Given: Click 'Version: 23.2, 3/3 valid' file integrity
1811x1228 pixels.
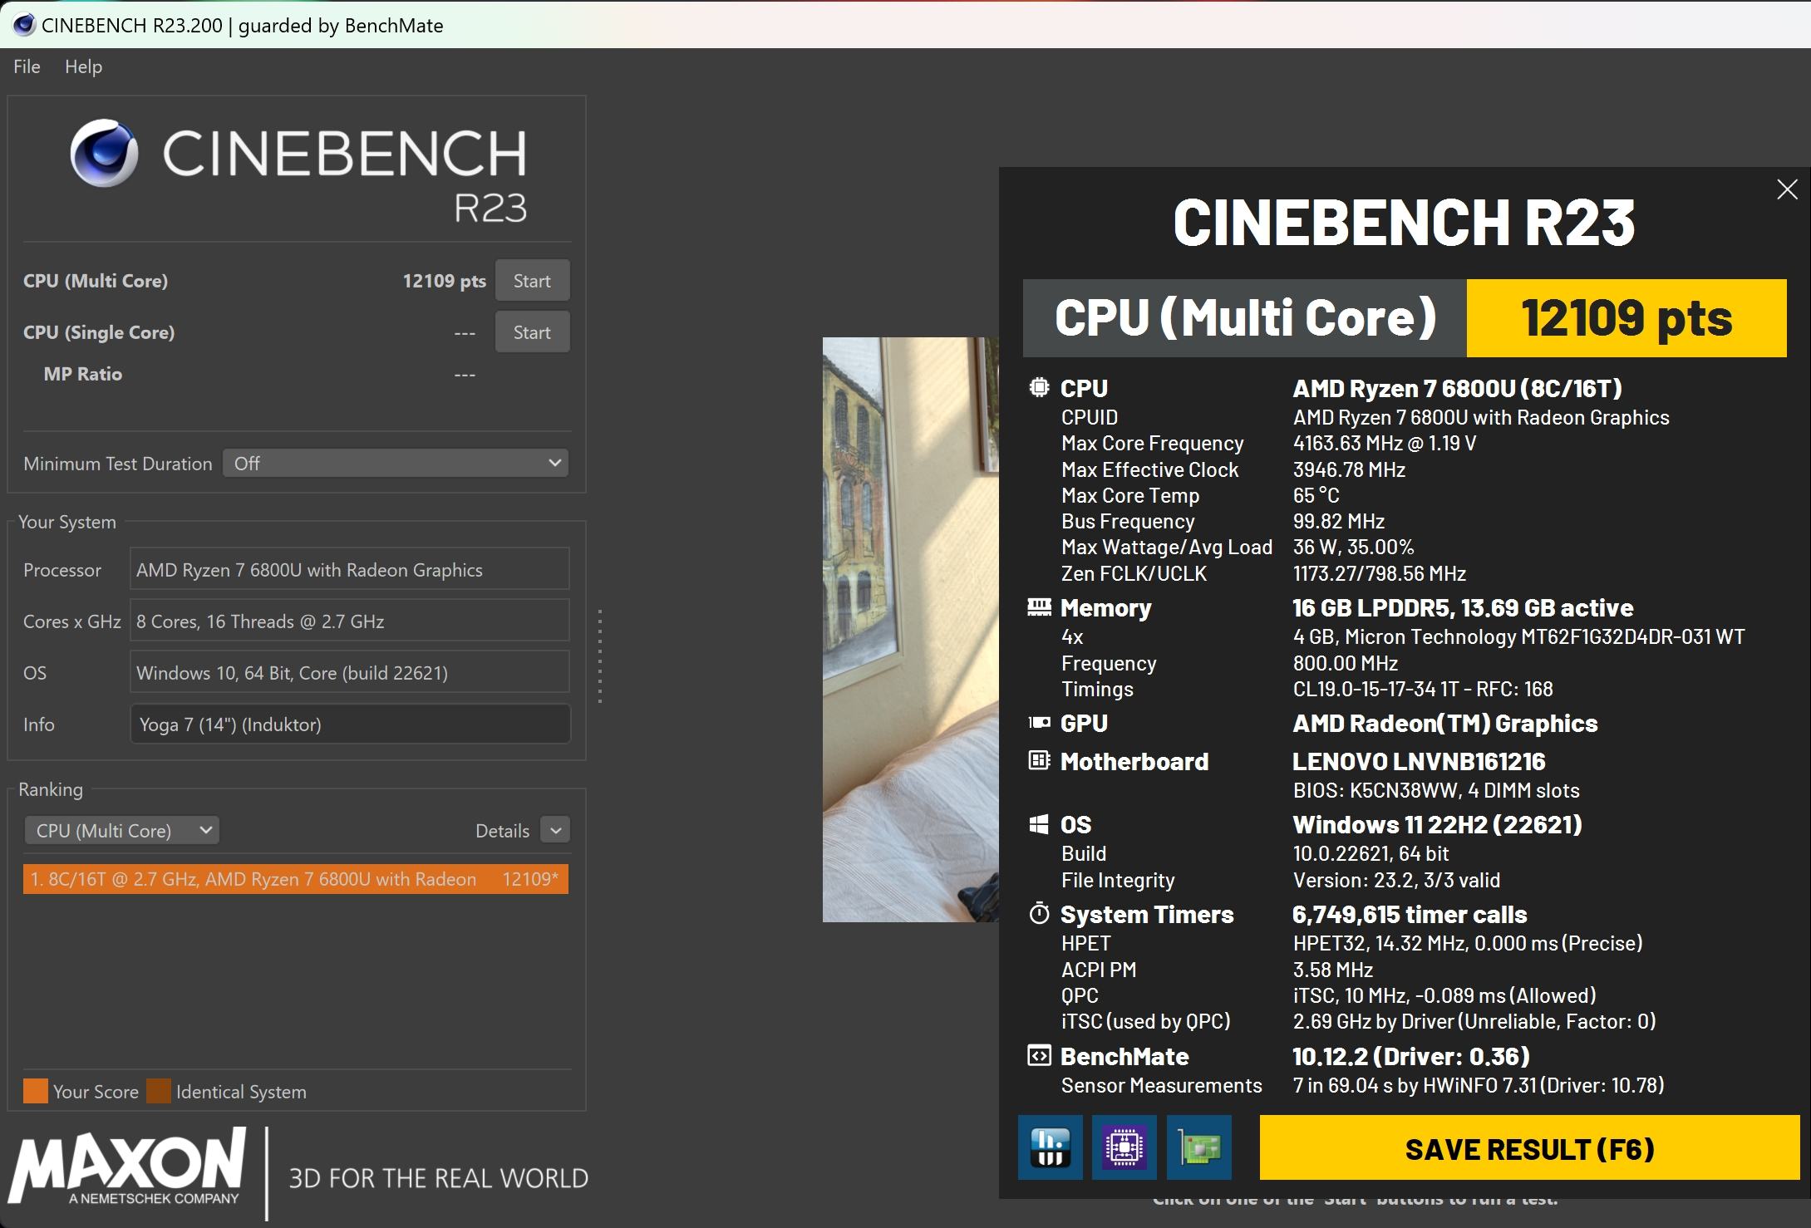Looking at the screenshot, I should tap(1396, 880).
